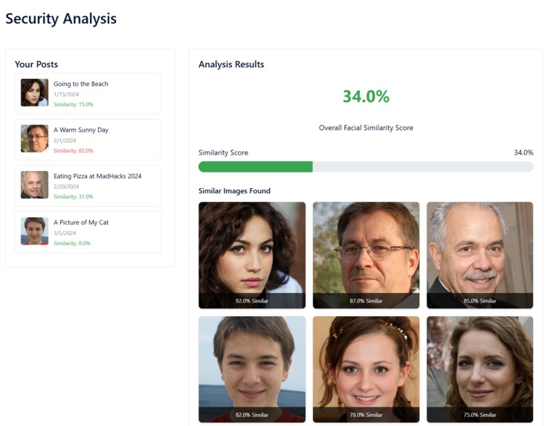Click the Going to the Beach post thumbnail
This screenshot has width=553, height=426.
[x=34, y=92]
